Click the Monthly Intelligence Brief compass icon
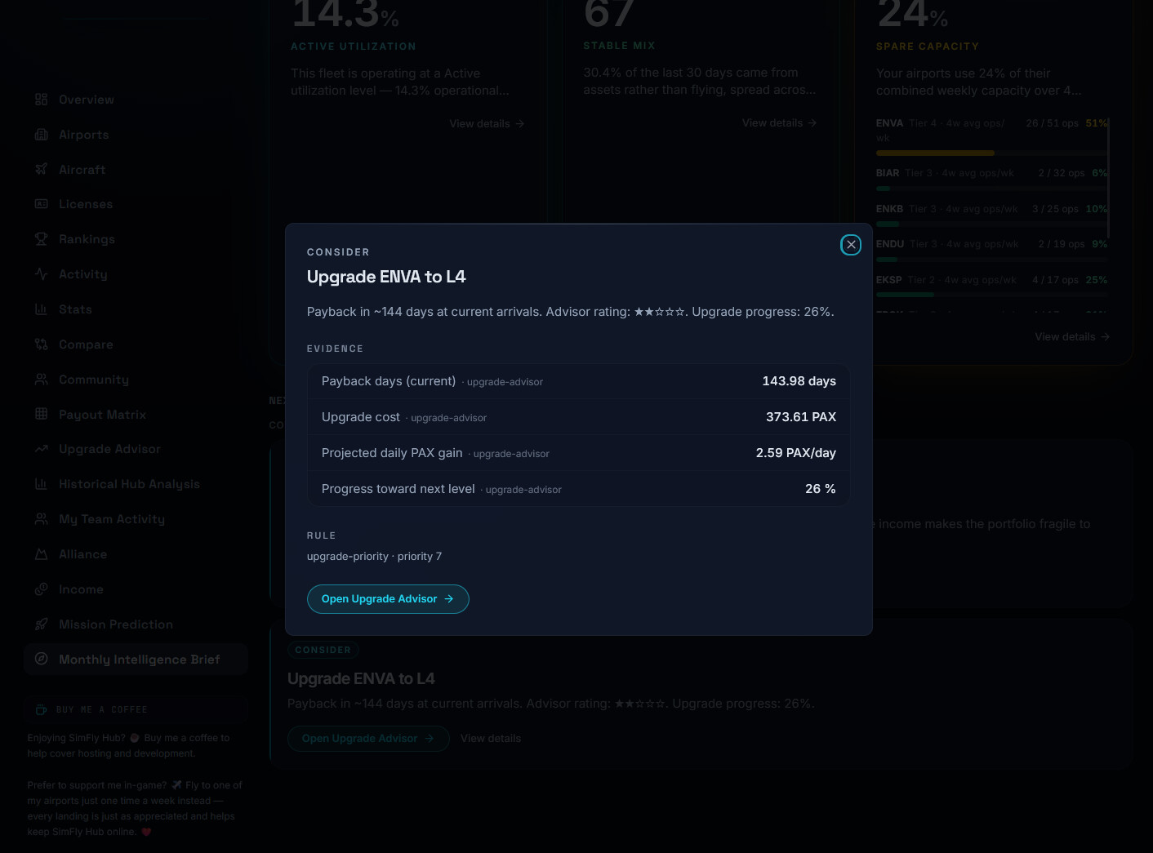Screen dimensions: 1153x853 pyautogui.click(x=42, y=660)
